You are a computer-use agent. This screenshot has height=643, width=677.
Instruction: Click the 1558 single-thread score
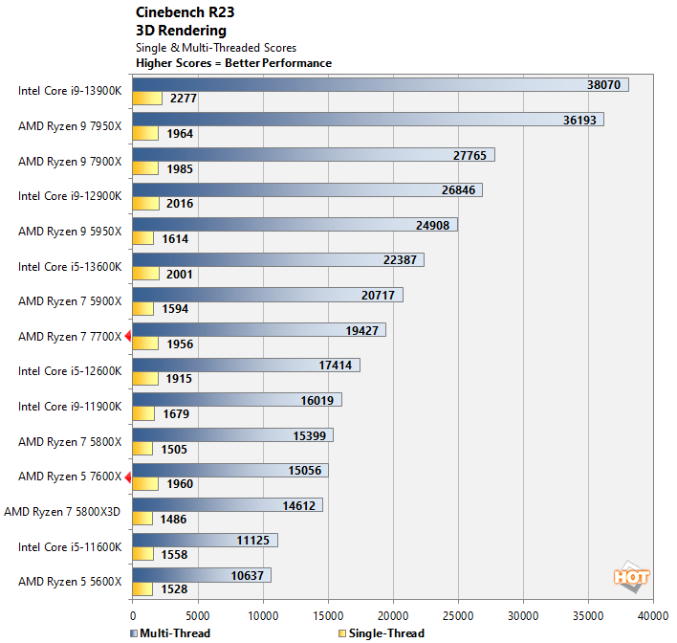tap(174, 555)
